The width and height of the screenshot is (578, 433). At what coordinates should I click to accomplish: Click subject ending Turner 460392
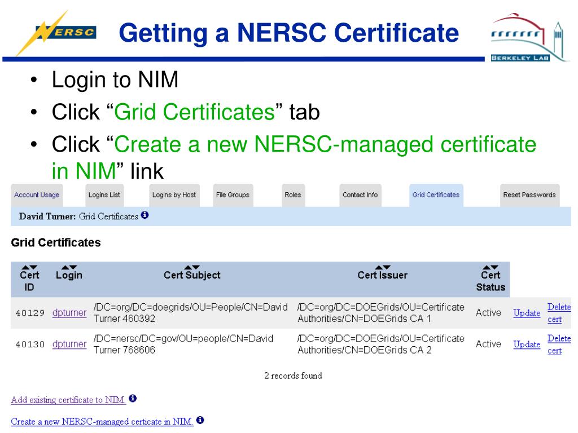pos(191,313)
